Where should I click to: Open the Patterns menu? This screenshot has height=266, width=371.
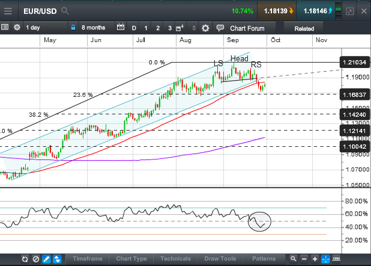point(264,259)
